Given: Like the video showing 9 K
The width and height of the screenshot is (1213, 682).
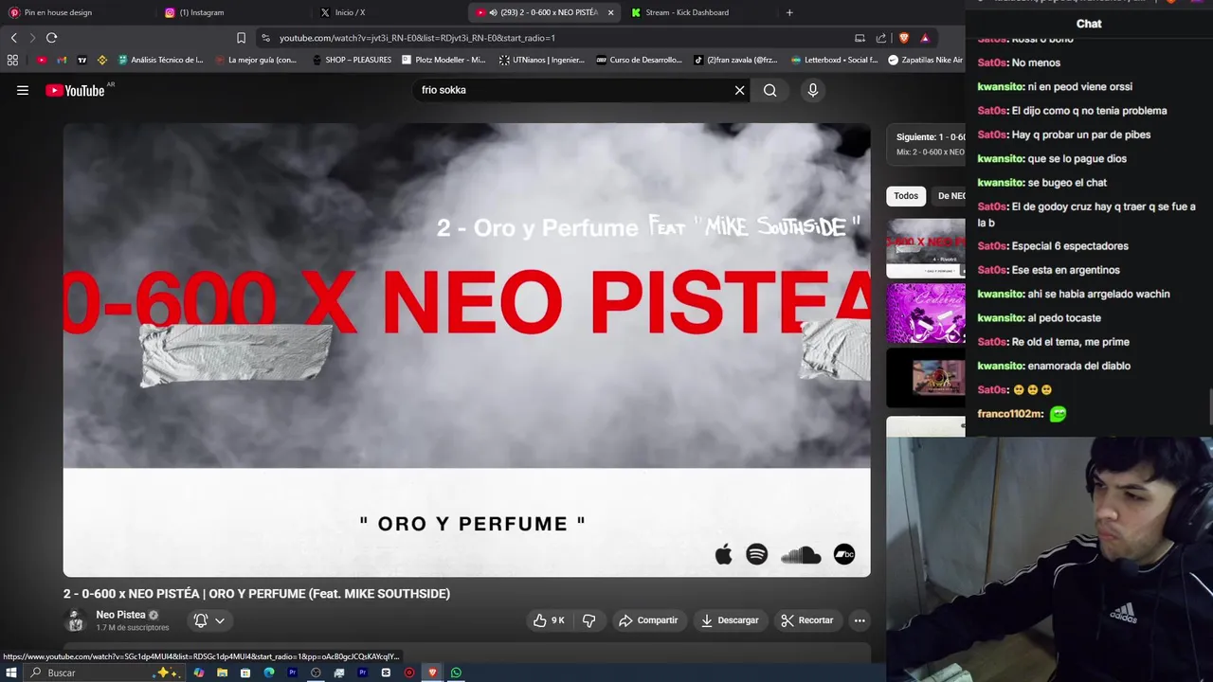Looking at the screenshot, I should pyautogui.click(x=549, y=620).
